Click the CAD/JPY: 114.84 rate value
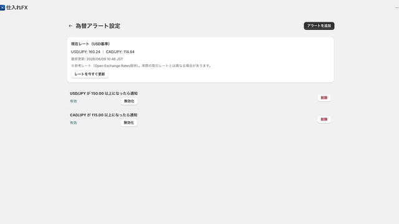 (120, 52)
